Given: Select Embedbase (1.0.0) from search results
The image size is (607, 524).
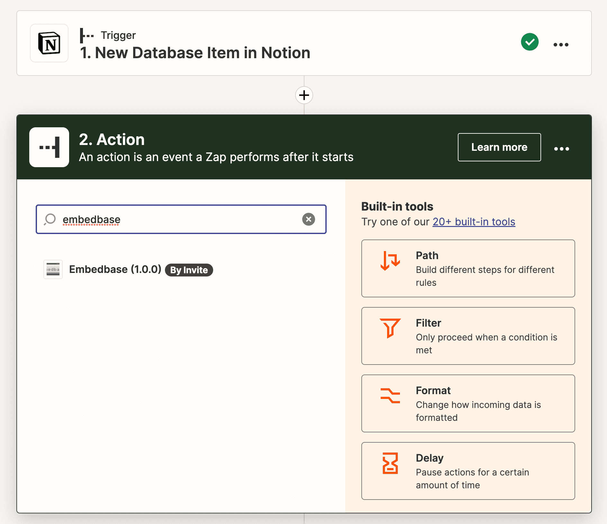Looking at the screenshot, I should coord(128,269).
